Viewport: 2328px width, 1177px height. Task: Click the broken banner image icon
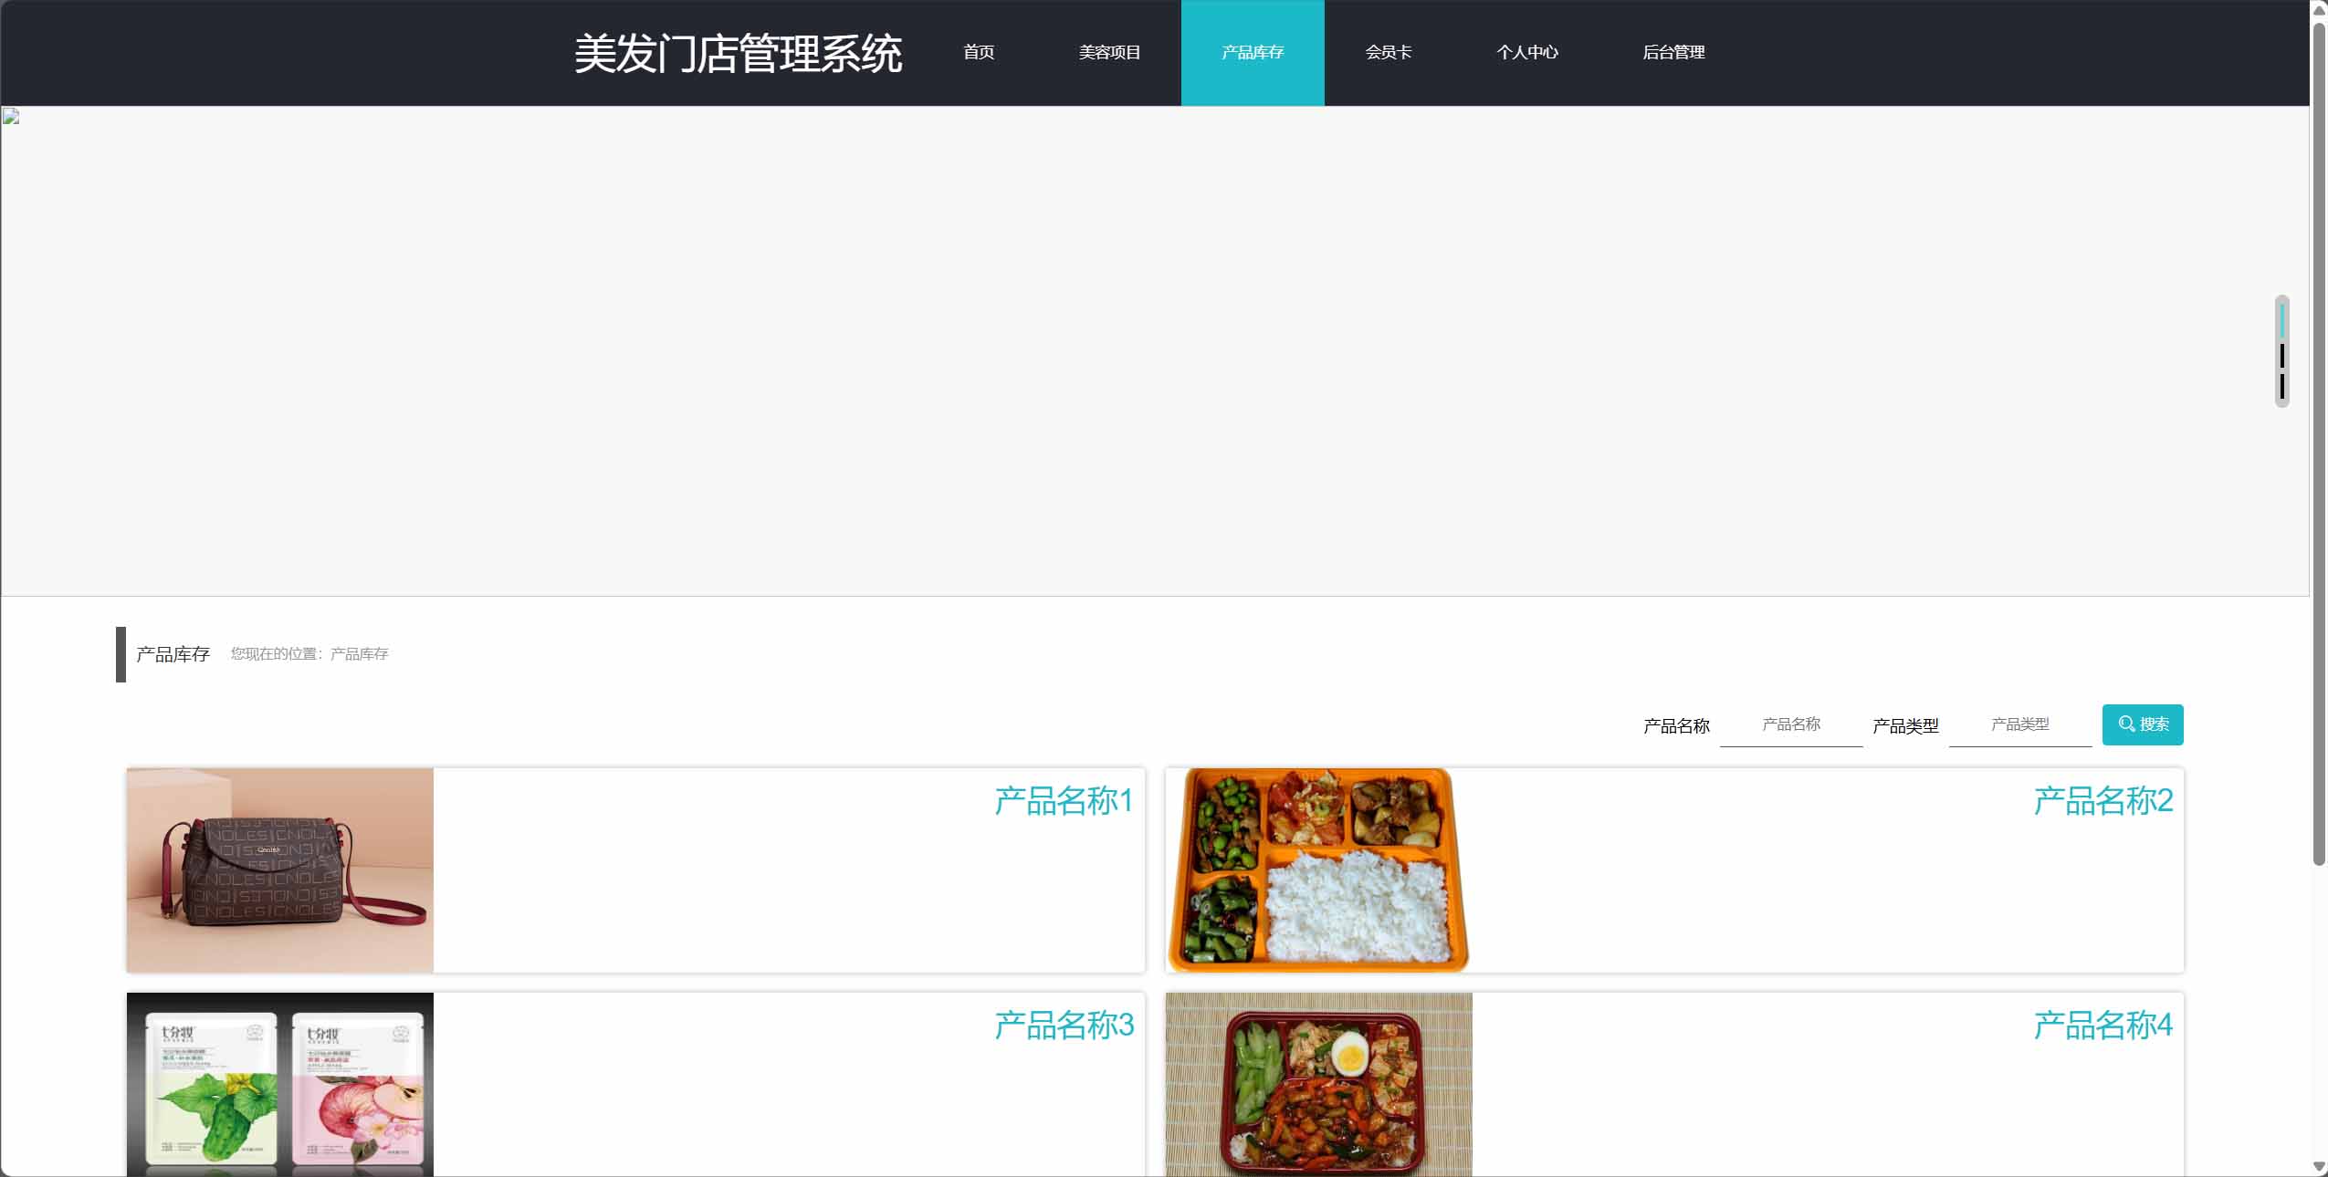tap(11, 116)
